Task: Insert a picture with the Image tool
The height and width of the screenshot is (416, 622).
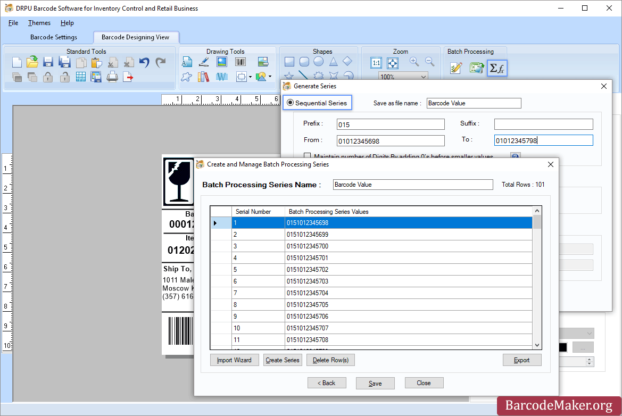Action: point(222,62)
